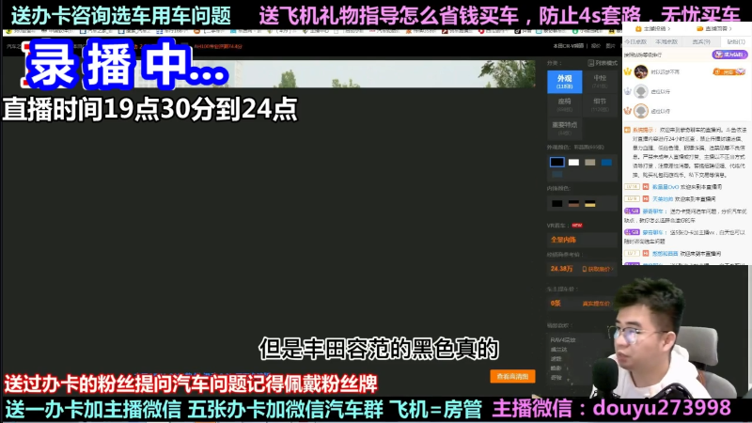Screen dimensions: 752x423
Task: Choose the black exterior color swatch
Action: pos(556,162)
